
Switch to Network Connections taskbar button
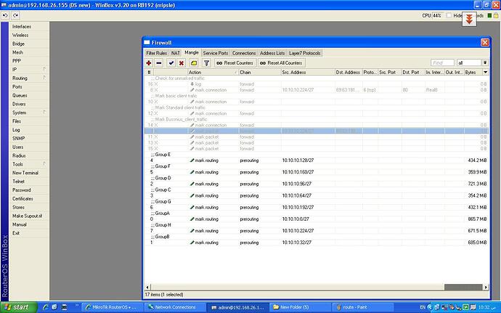click(x=175, y=307)
